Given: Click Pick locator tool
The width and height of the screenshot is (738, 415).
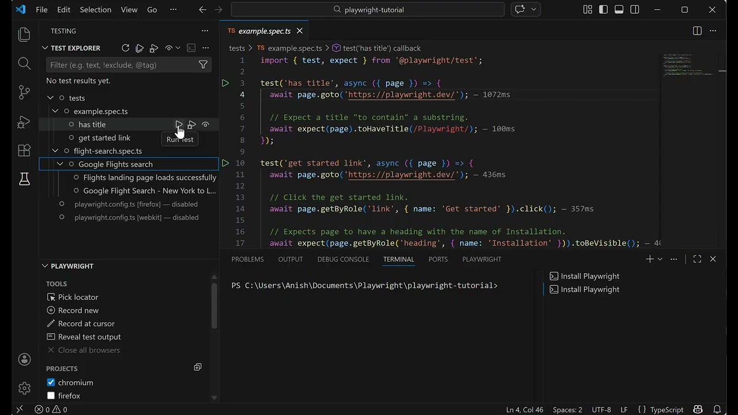Looking at the screenshot, I should pyautogui.click(x=72, y=297).
